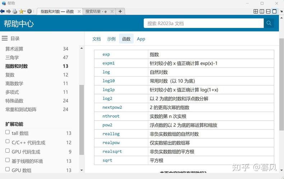
Task: Enable the GPU 数组 checkbox
Action: pyautogui.click(x=8, y=169)
